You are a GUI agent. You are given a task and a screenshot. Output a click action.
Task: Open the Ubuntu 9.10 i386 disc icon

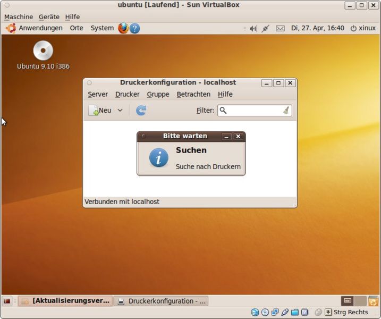pyautogui.click(x=43, y=51)
